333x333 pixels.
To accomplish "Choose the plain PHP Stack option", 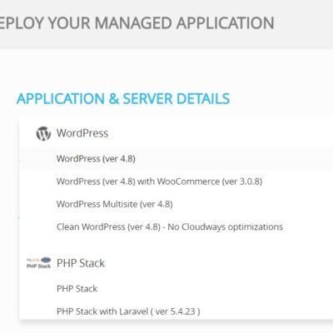I will 77,289.
